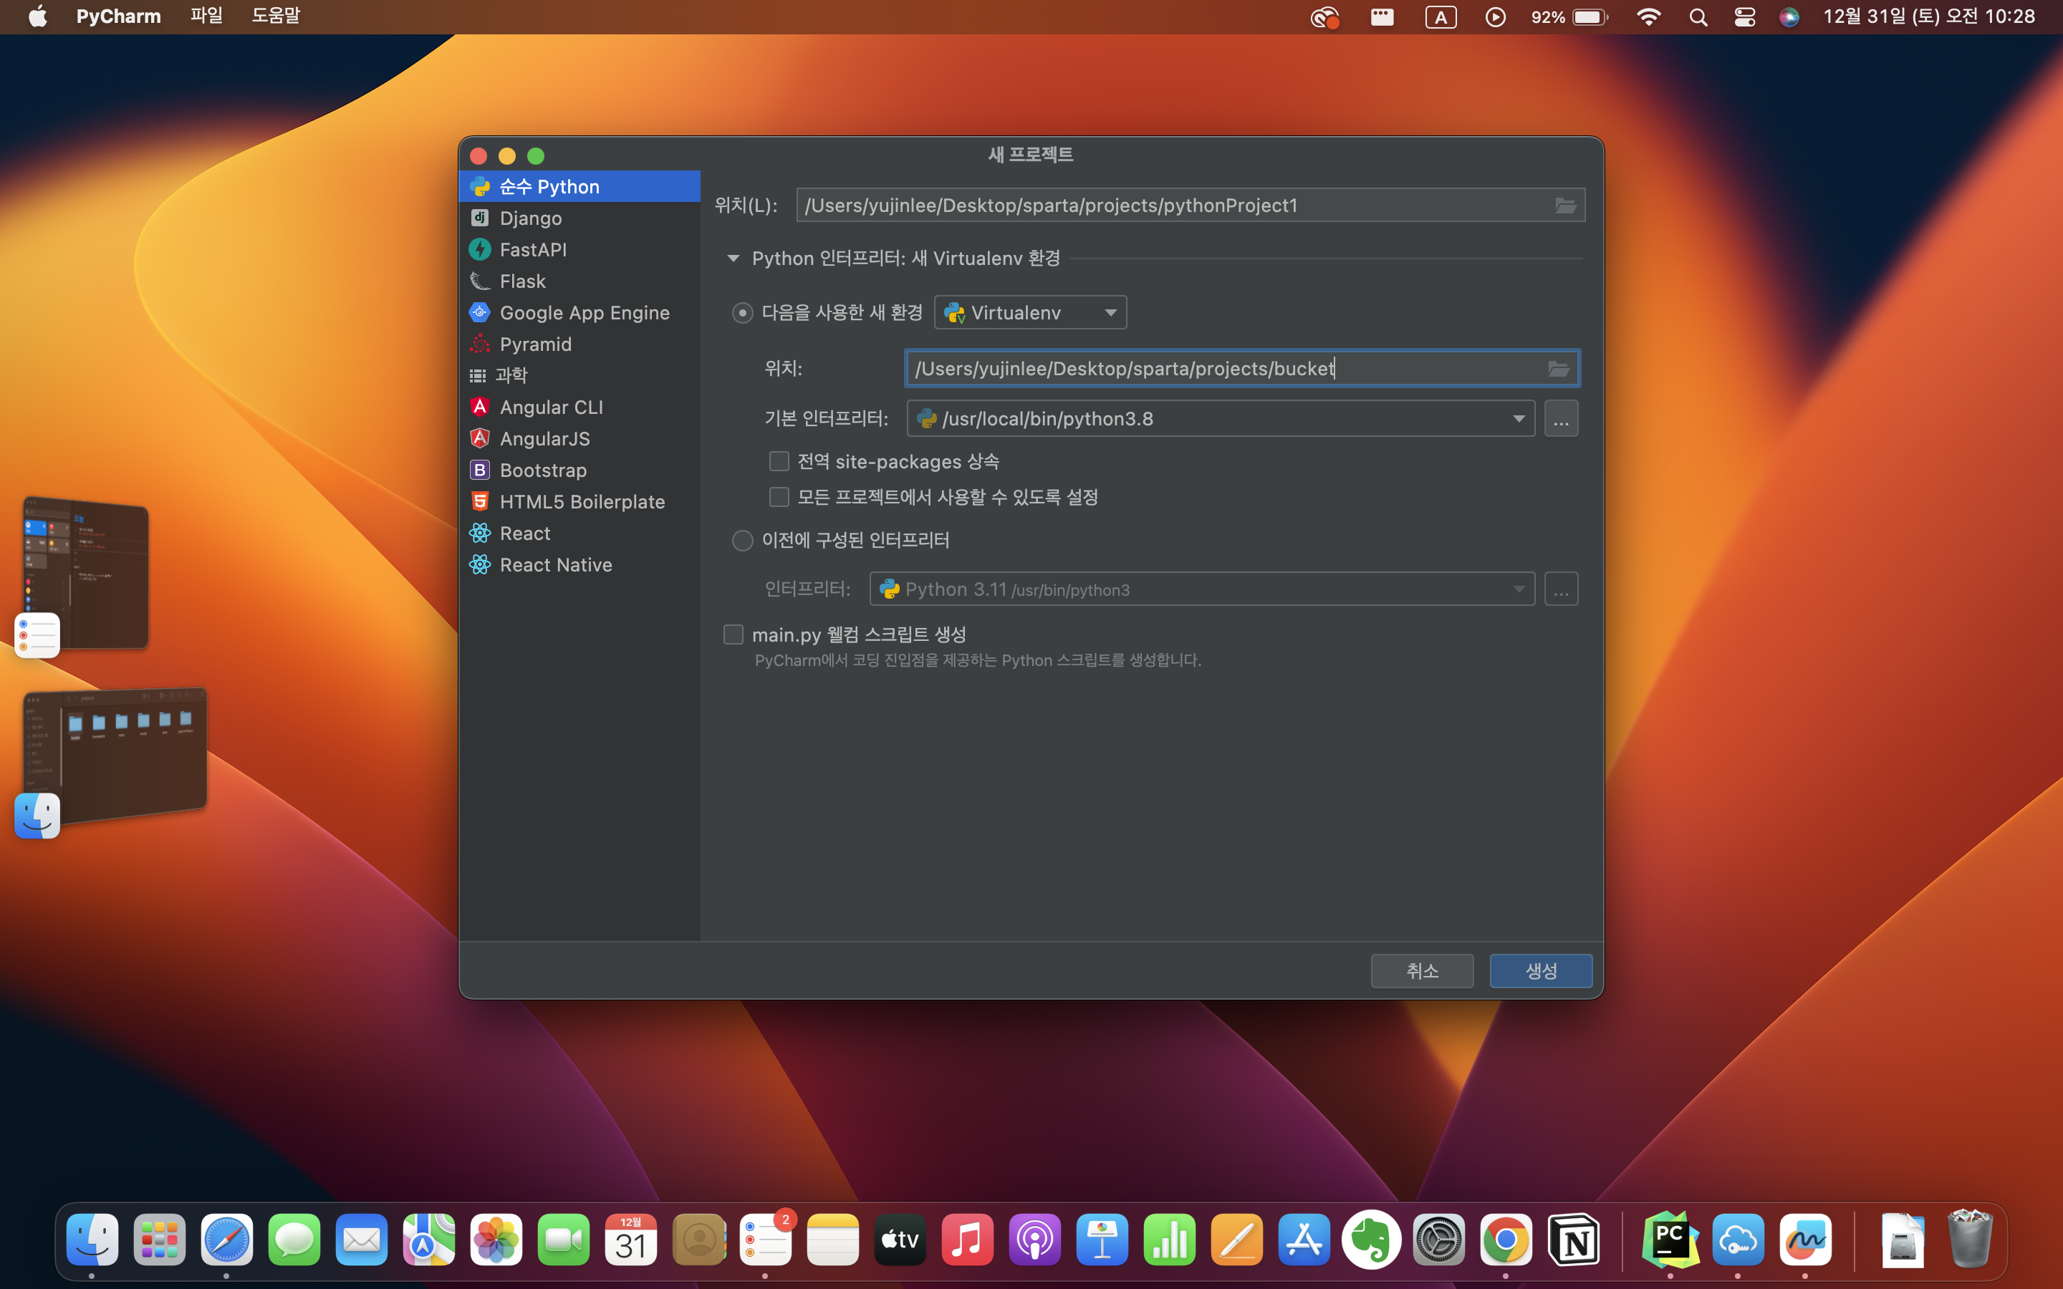Open the Trash in the Dock

click(1970, 1240)
